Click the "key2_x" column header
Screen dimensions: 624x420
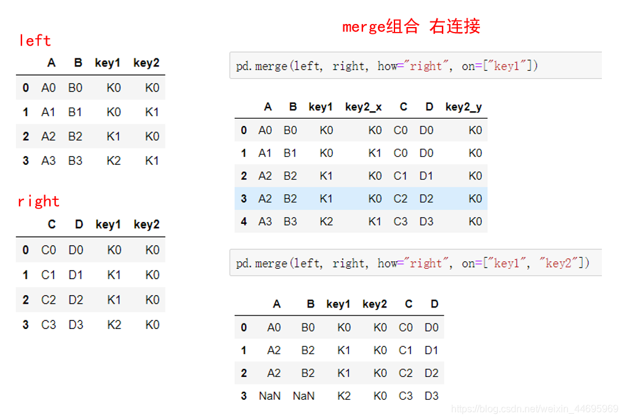(363, 107)
